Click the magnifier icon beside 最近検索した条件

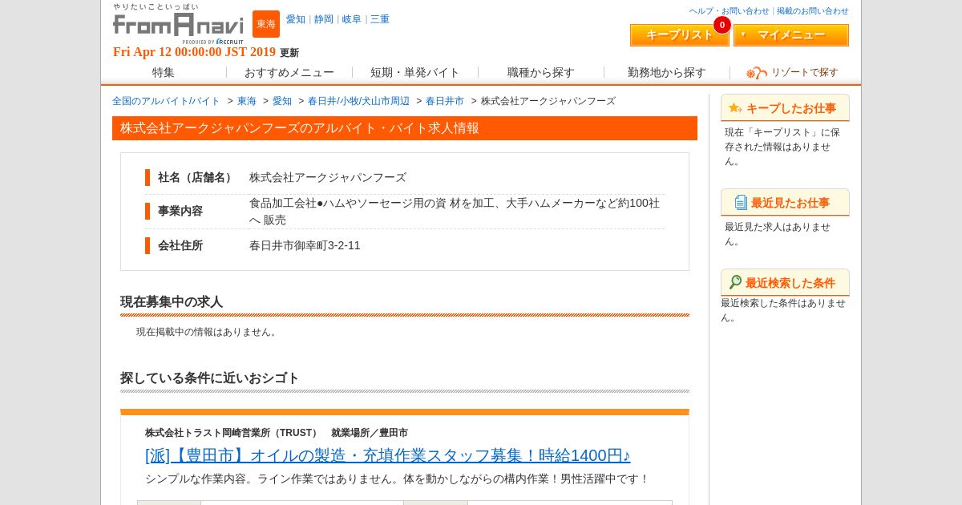pyautogui.click(x=735, y=282)
